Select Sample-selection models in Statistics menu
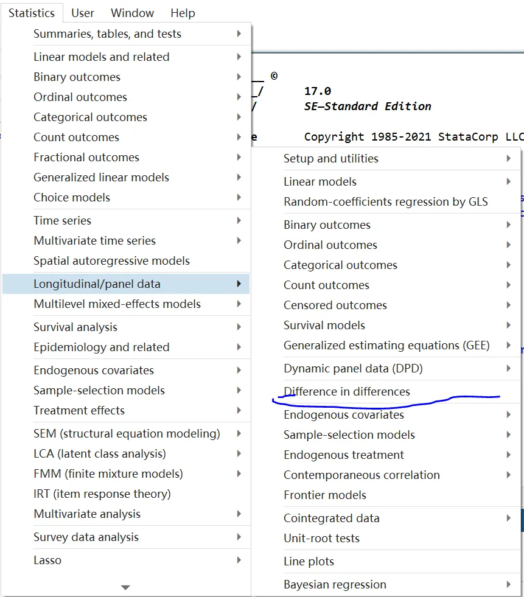 pos(126,390)
